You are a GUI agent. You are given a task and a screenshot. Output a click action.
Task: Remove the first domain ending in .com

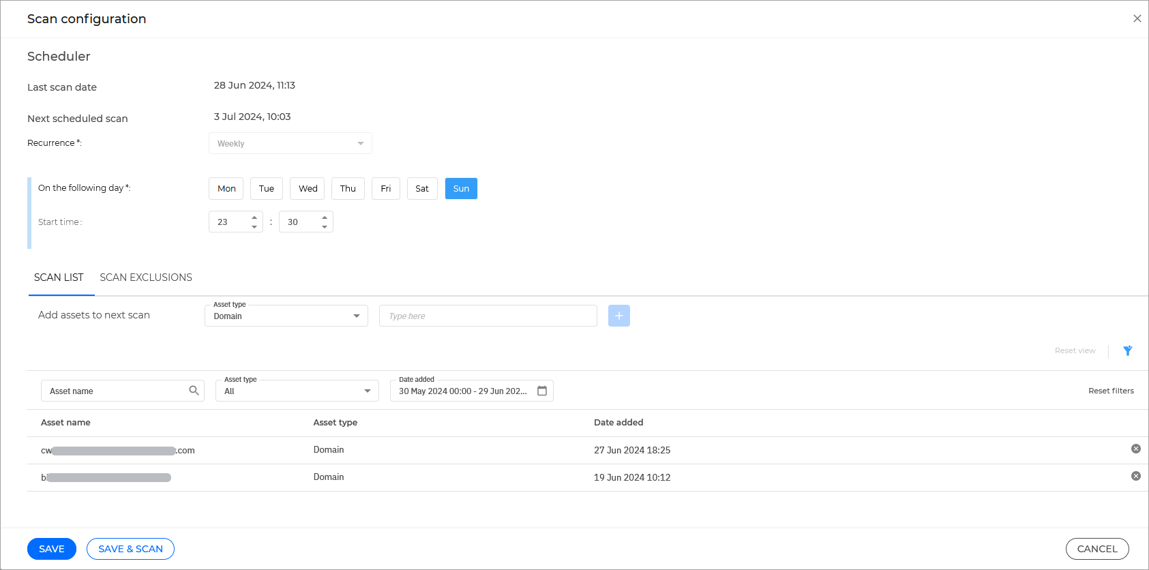[1135, 449]
